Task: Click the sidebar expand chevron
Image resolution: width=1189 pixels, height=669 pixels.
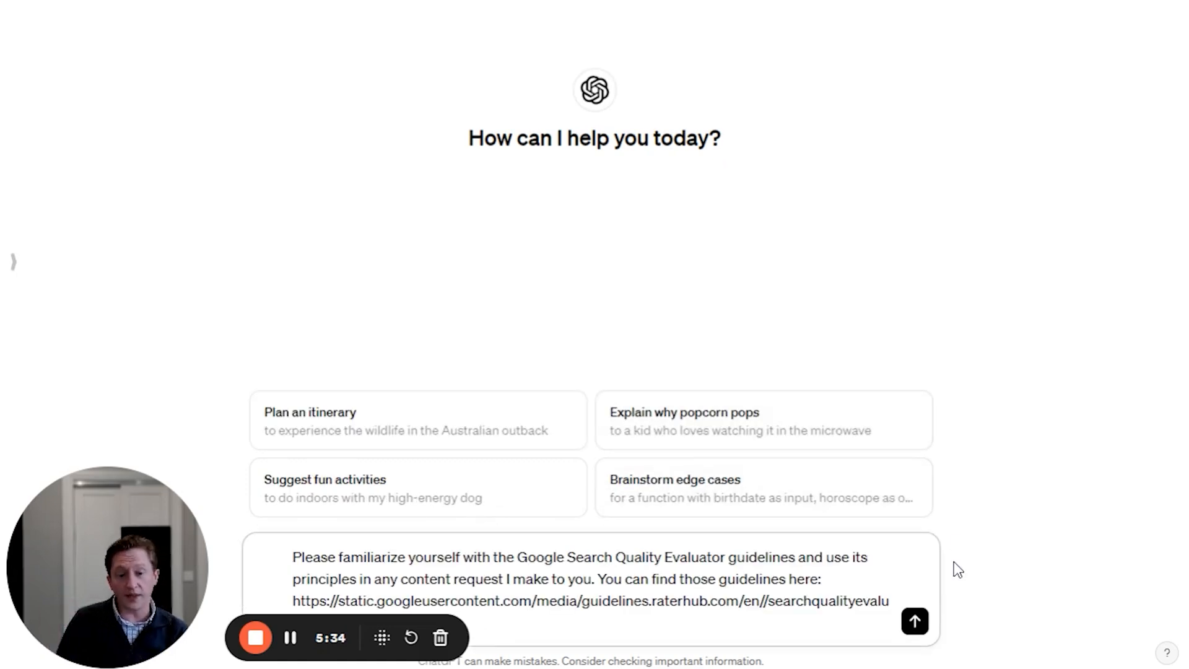Action: (x=11, y=261)
